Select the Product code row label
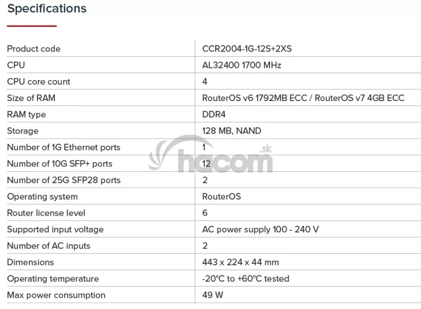The height and width of the screenshot is (309, 421). (34, 49)
